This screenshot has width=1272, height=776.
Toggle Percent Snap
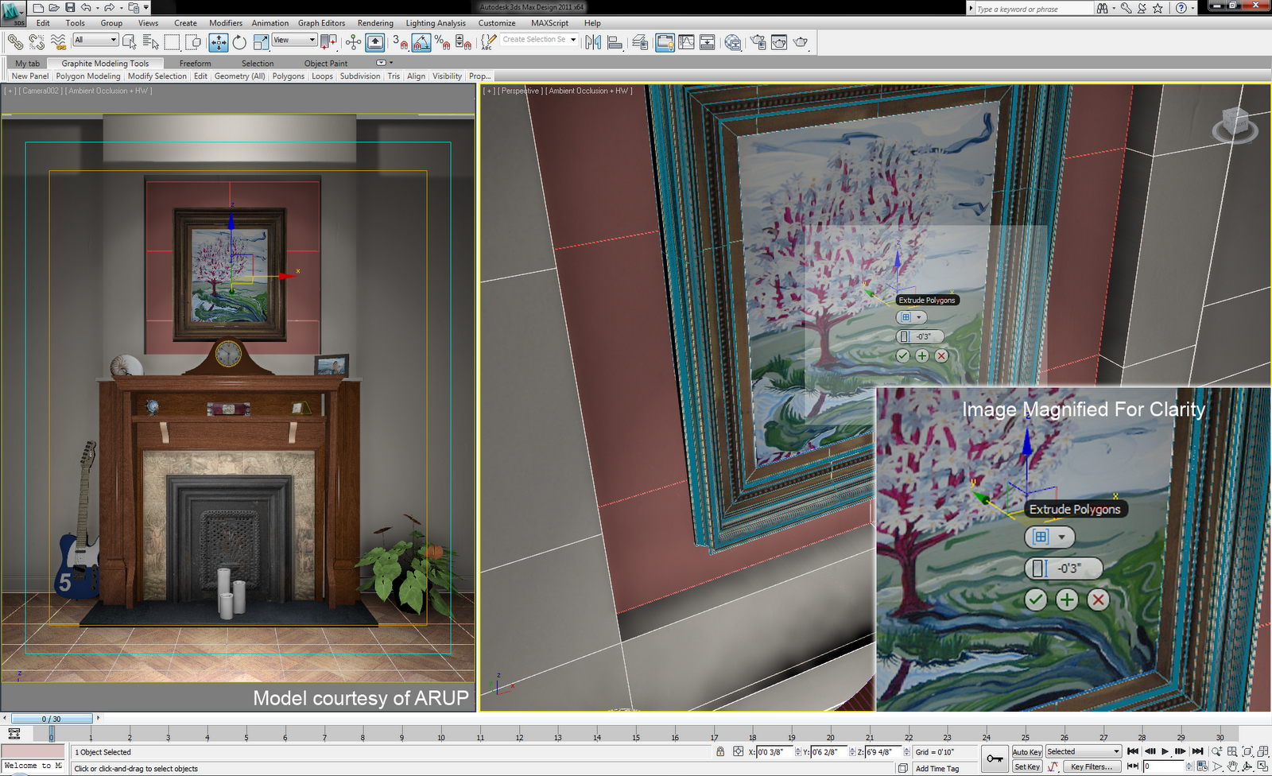click(x=442, y=41)
